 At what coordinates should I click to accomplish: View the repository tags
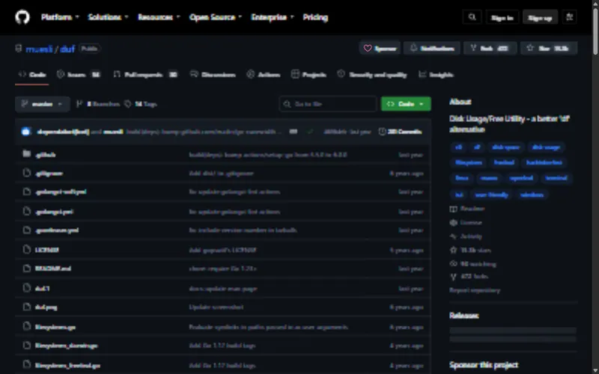tap(141, 104)
